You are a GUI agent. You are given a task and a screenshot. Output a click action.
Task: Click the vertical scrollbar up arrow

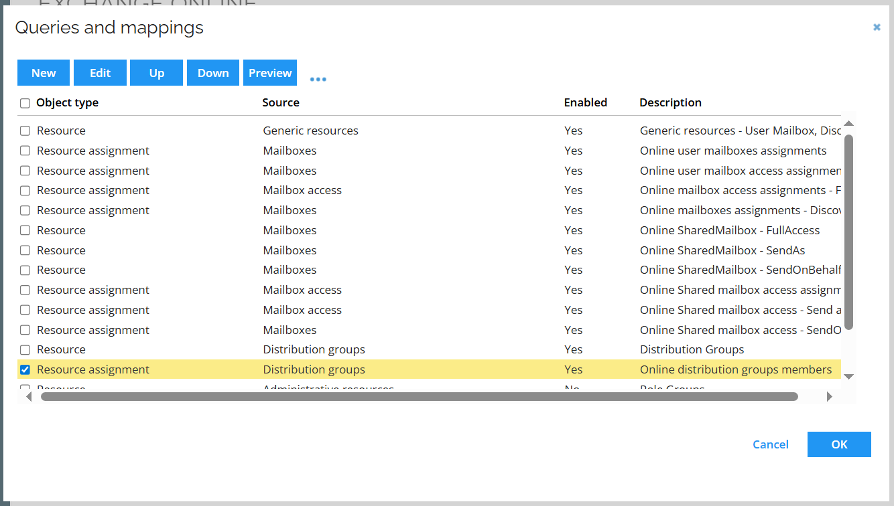coord(848,123)
